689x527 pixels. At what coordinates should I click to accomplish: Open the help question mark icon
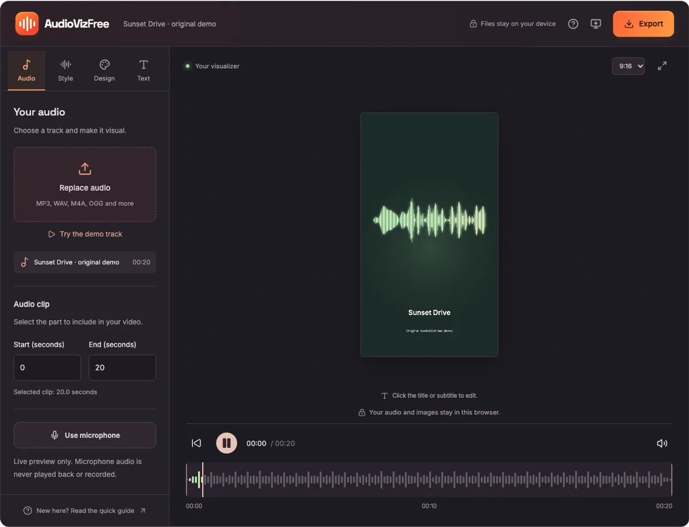573,24
